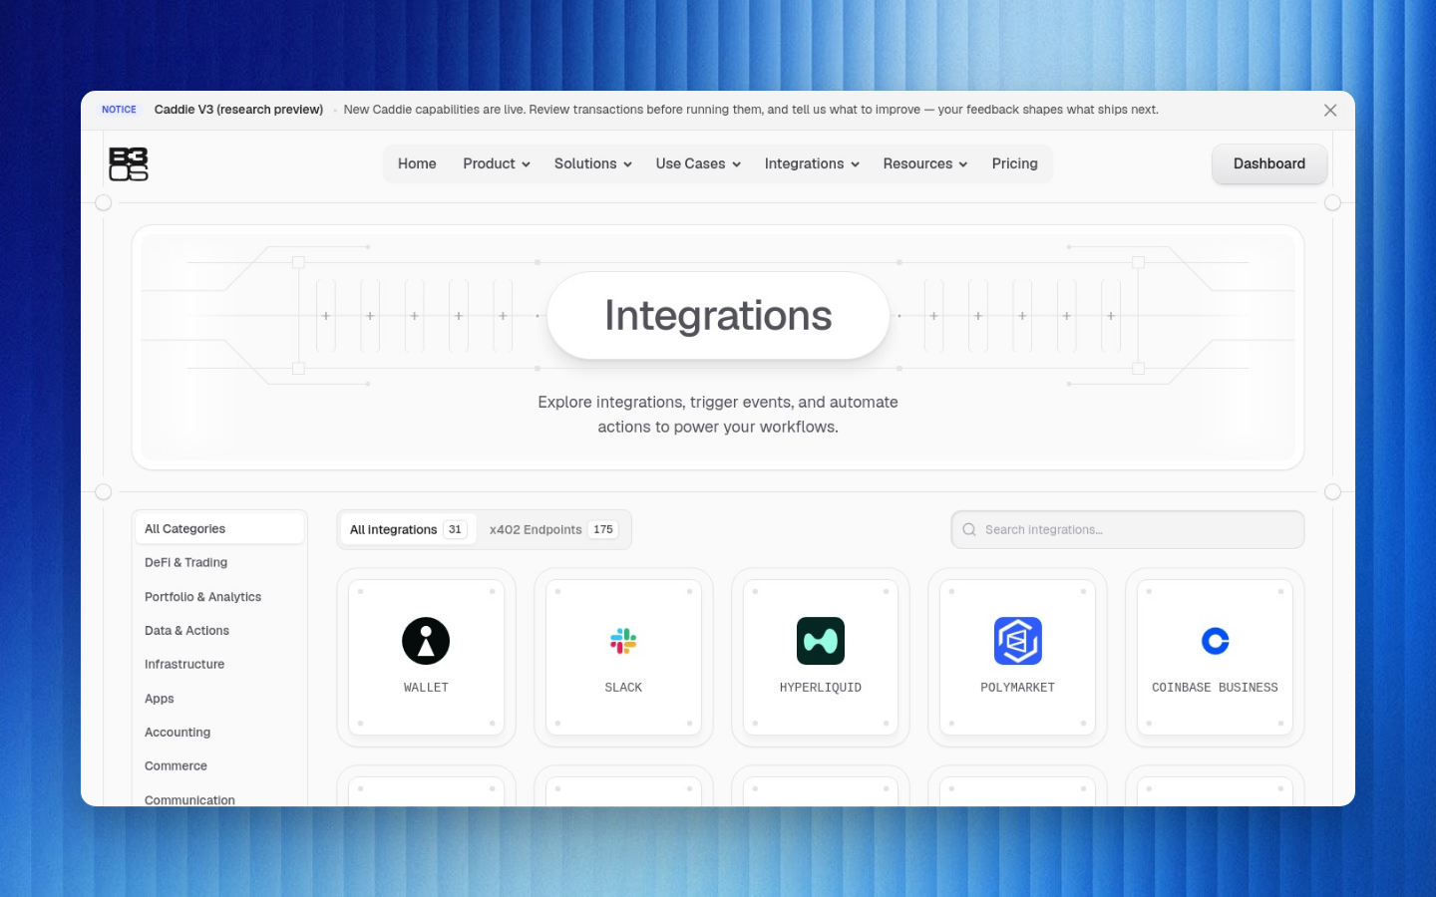Screen dimensions: 1436x897
Task: Click the WALLET card label
Action: (x=426, y=688)
